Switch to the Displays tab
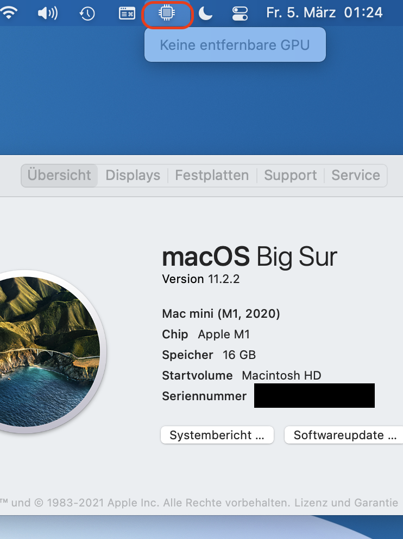Screen dimensions: 403x539 tap(133, 175)
